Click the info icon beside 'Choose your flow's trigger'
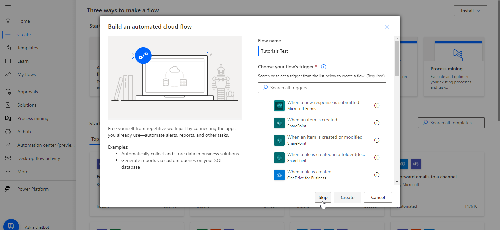This screenshot has height=230, width=500. [x=323, y=67]
